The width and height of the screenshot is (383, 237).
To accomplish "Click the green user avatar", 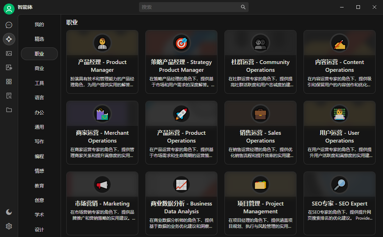I will pos(9,9).
